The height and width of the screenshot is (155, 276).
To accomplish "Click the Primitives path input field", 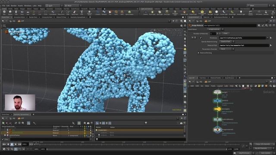I will 242,38.
